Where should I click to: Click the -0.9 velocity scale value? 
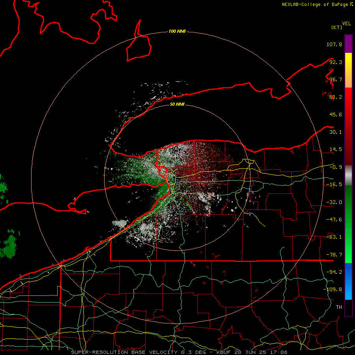(336, 167)
